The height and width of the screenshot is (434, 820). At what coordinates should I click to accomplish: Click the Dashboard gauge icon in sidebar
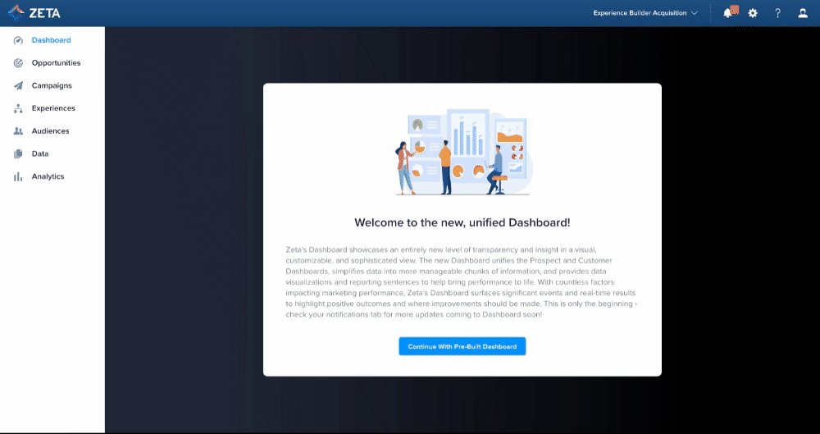coord(18,40)
